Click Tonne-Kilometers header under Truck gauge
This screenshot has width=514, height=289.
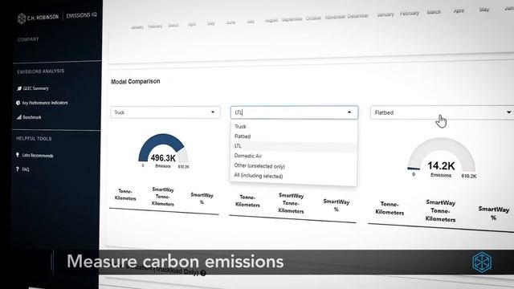pos(125,194)
